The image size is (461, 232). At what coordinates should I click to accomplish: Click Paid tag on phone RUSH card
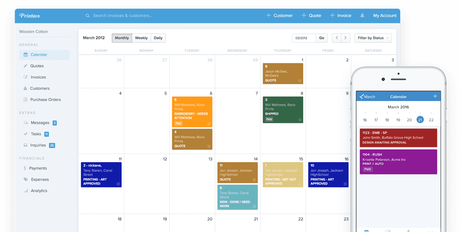click(368, 169)
